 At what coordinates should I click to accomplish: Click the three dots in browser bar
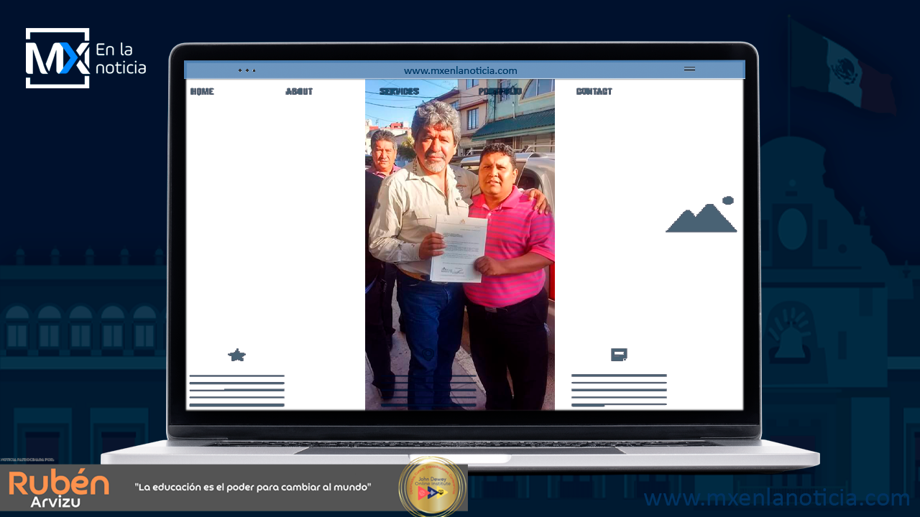point(247,70)
